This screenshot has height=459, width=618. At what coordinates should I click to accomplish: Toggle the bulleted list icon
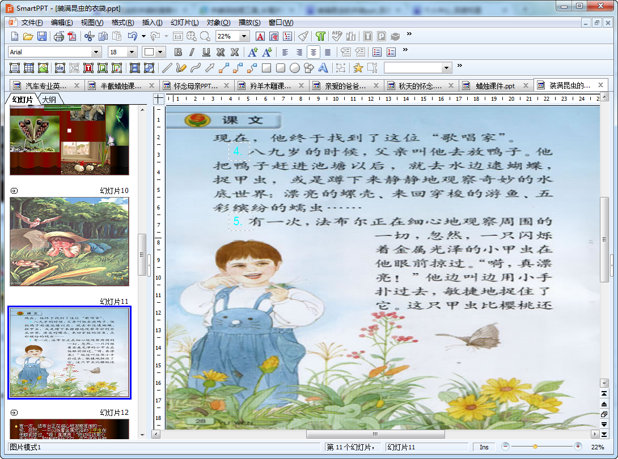tap(377, 52)
